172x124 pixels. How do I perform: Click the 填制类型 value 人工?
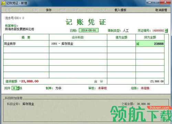click(x=126, y=31)
